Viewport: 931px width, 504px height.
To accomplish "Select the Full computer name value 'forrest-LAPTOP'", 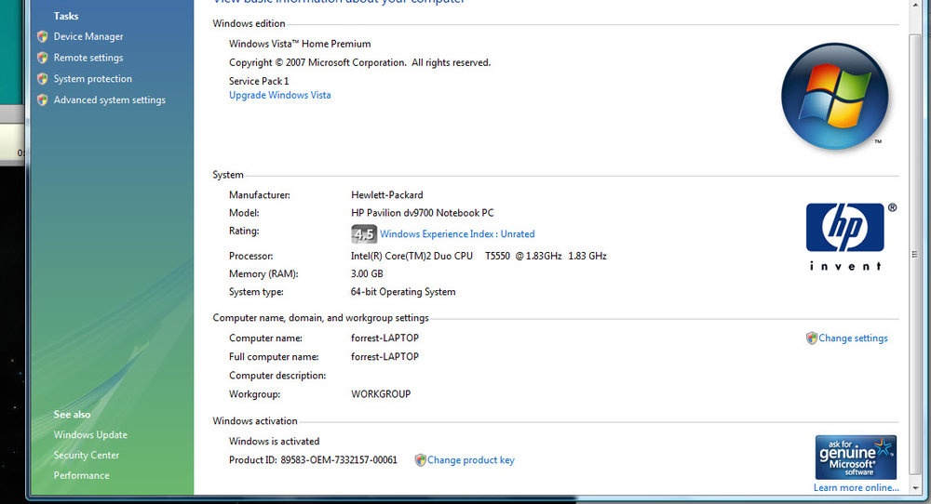I will click(385, 356).
